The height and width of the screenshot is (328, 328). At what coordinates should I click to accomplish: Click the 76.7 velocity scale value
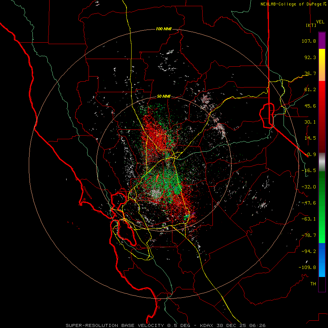click(x=310, y=73)
